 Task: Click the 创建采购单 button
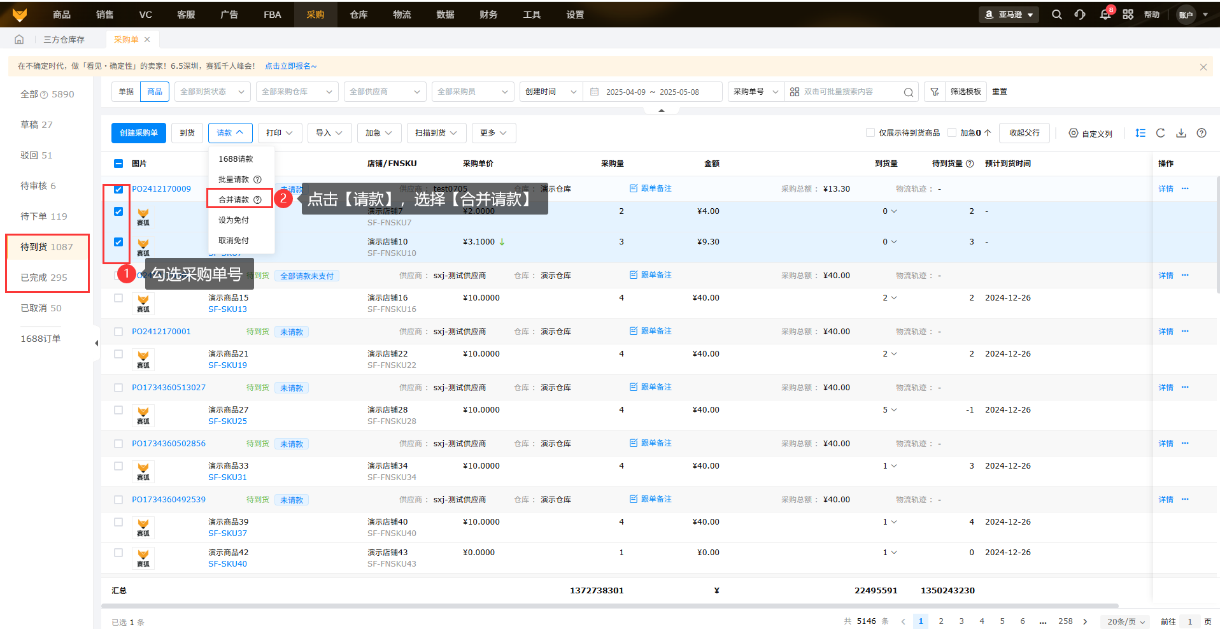[139, 133]
